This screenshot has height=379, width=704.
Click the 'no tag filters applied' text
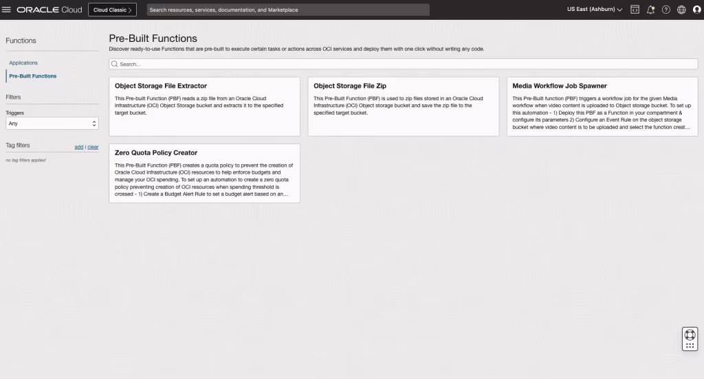(25, 160)
